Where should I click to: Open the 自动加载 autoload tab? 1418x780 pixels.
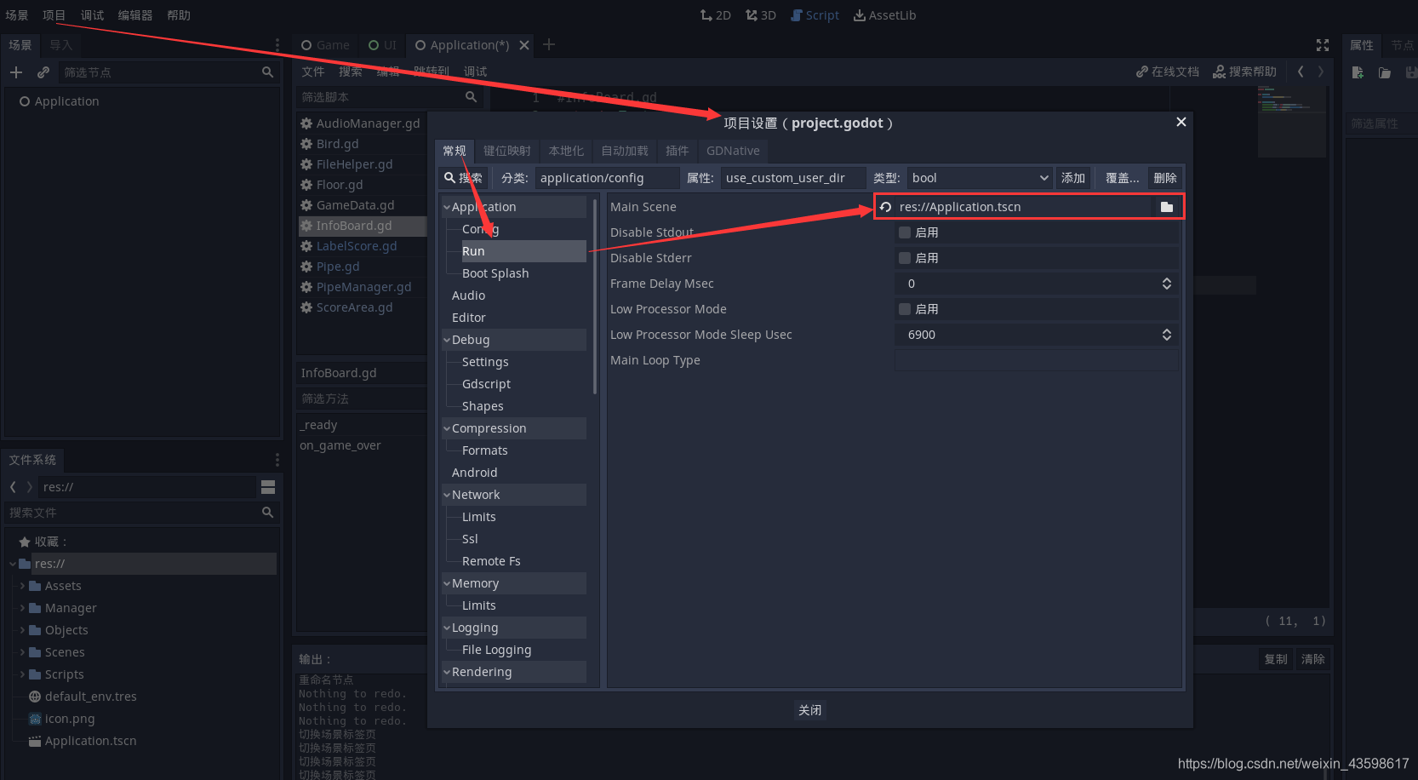[x=625, y=151]
